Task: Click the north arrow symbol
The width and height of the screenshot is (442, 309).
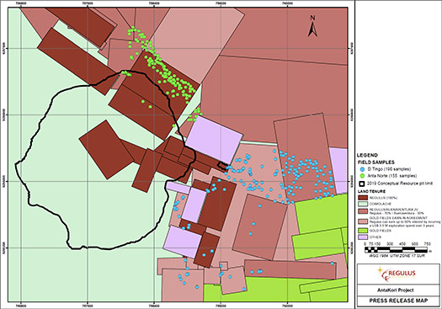Action: 312,26
